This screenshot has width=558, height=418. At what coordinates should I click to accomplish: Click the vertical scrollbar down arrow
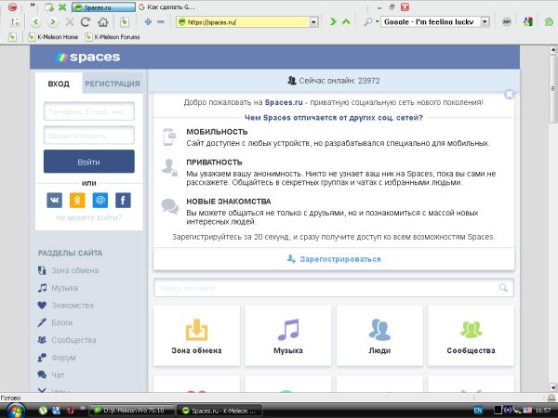[x=553, y=387]
